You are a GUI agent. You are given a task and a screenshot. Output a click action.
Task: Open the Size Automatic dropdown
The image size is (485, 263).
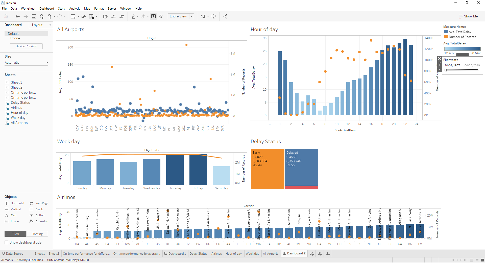point(47,62)
